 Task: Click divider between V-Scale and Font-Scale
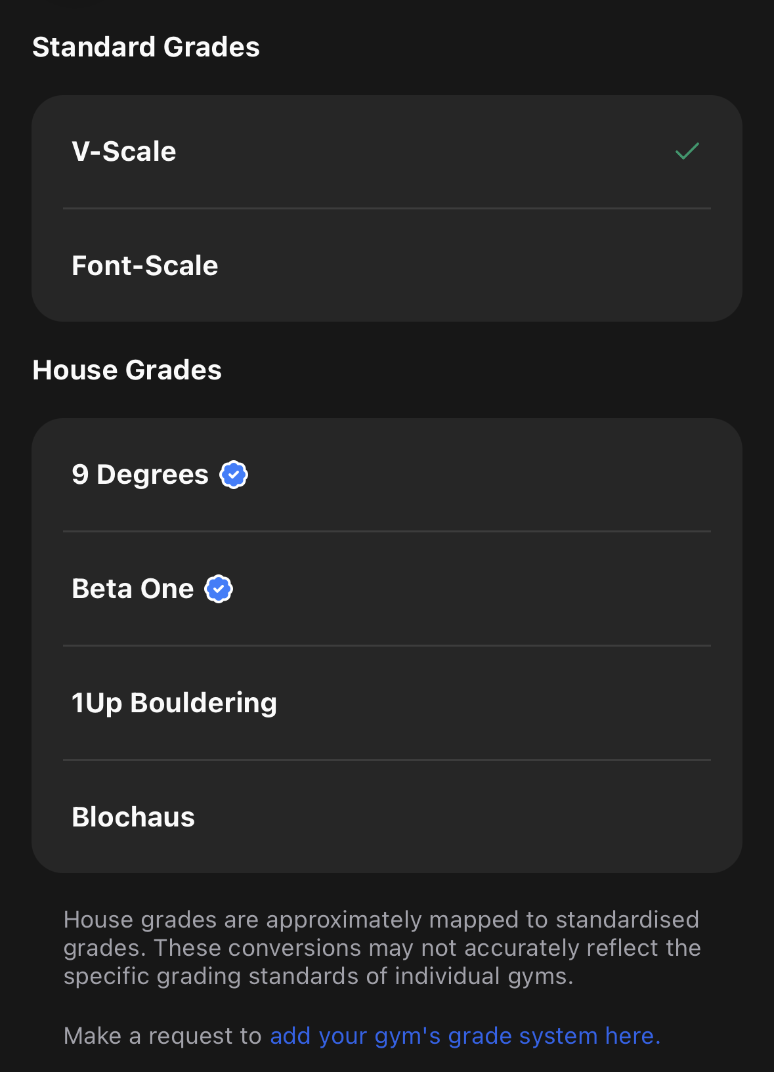pos(387,209)
